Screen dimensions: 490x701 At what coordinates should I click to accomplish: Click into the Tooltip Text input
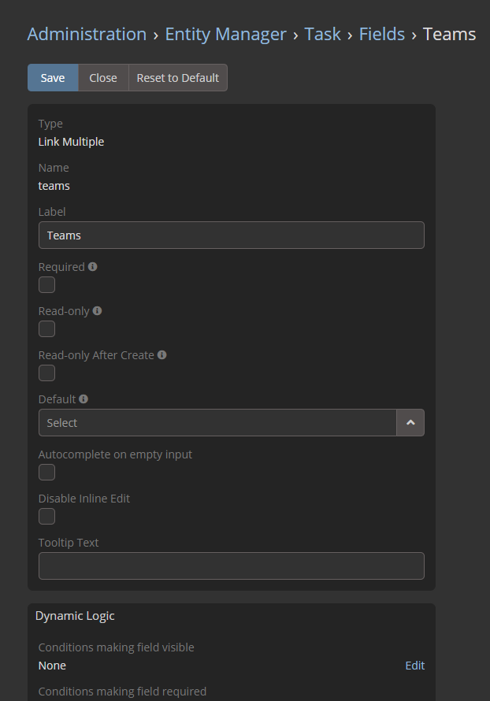pyautogui.click(x=232, y=566)
